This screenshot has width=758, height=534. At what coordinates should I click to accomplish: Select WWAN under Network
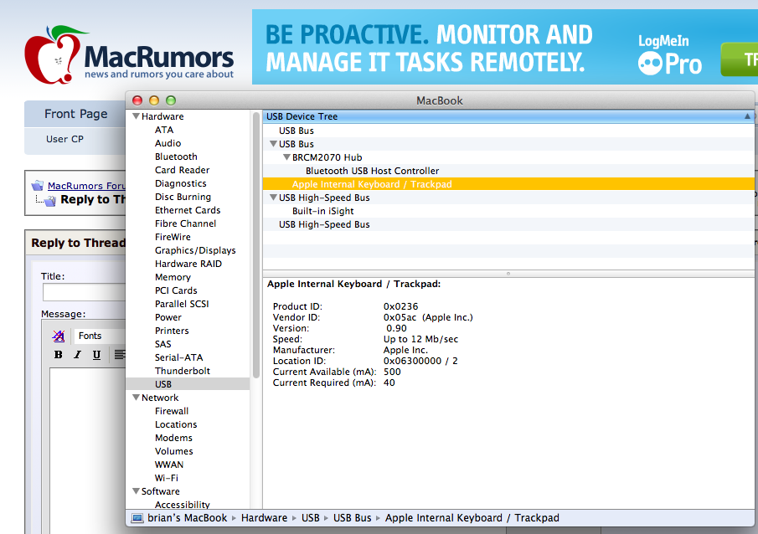169,465
